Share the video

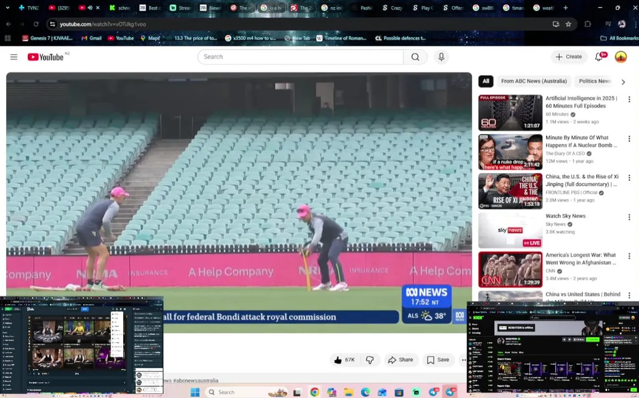[400, 360]
